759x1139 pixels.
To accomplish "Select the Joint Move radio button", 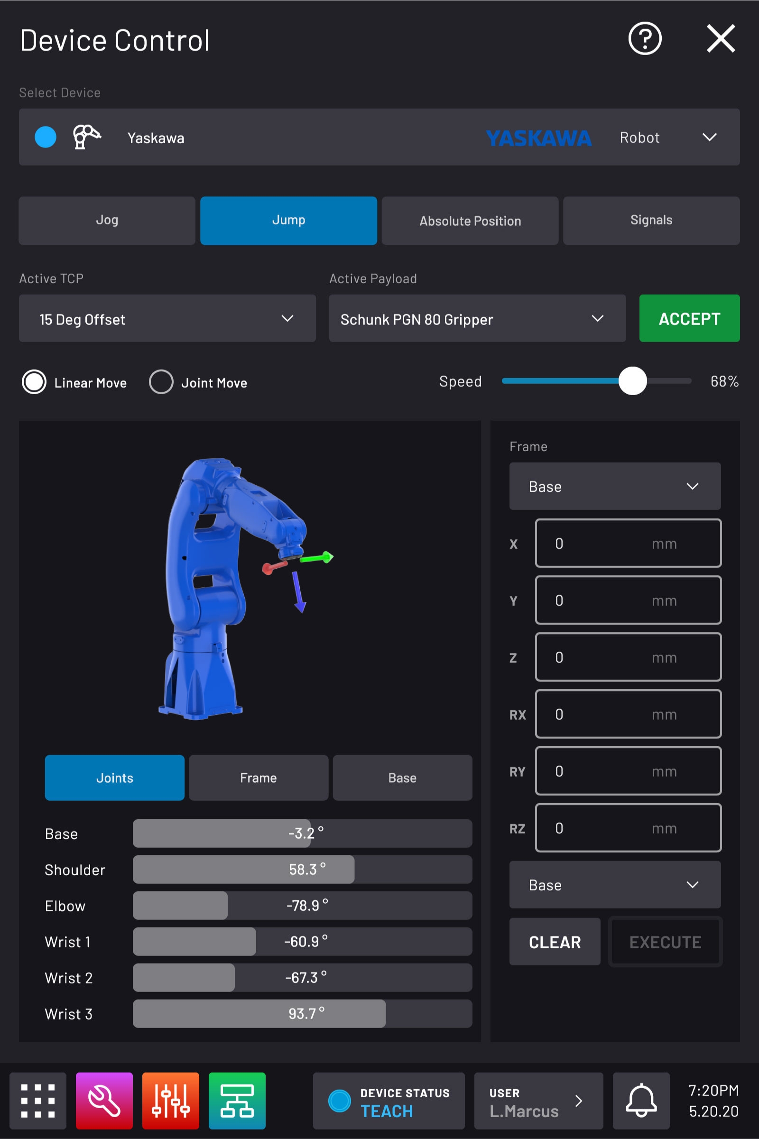I will pos(161,382).
